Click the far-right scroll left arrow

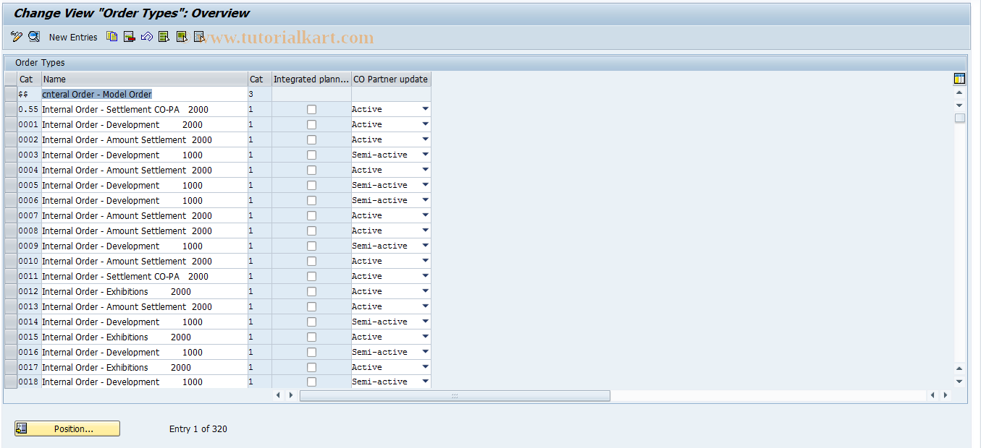pos(933,395)
